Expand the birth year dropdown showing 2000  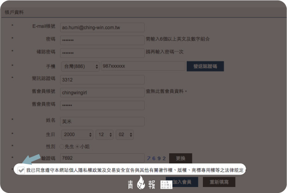(76, 134)
